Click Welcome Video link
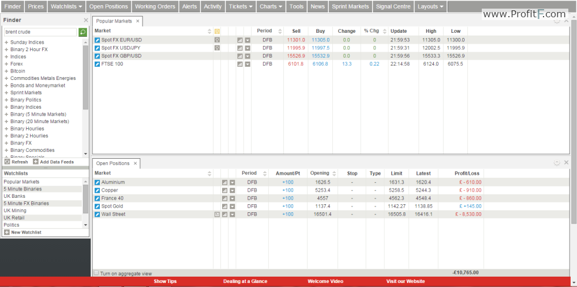577x287 pixels. coord(325,281)
